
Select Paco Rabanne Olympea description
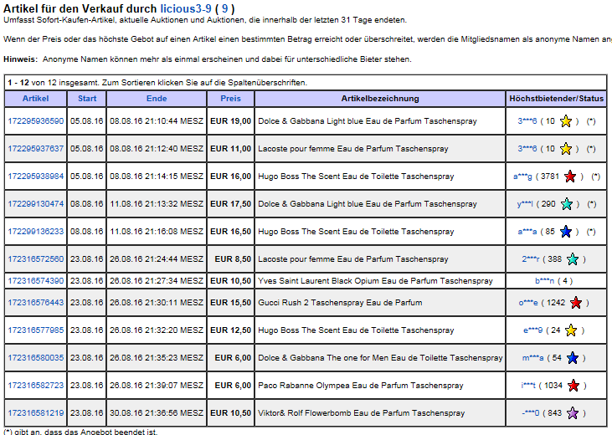point(361,386)
